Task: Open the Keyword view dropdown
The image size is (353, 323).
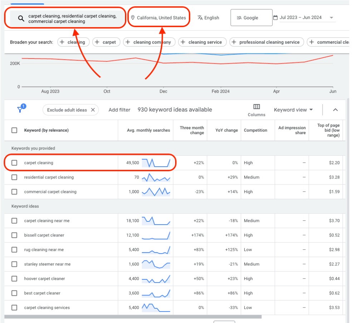Action: tap(293, 110)
